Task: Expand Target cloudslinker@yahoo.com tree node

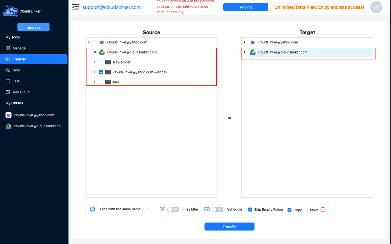Action: coord(245,42)
